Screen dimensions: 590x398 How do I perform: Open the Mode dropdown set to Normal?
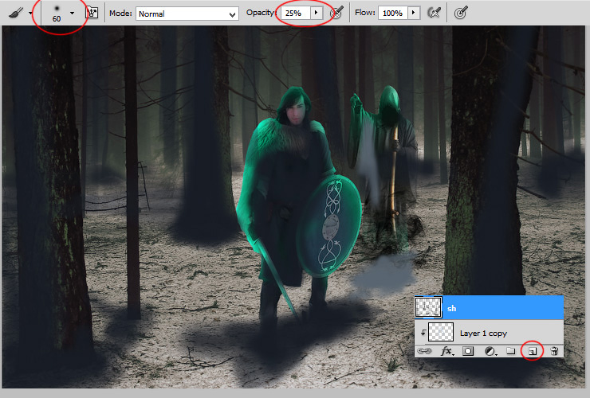point(187,14)
